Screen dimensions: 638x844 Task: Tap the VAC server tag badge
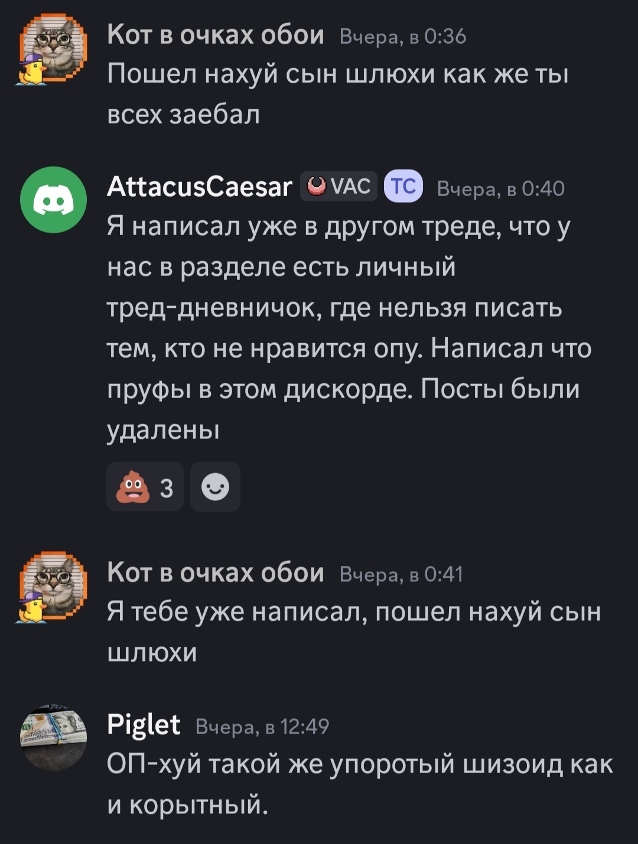pos(338,187)
